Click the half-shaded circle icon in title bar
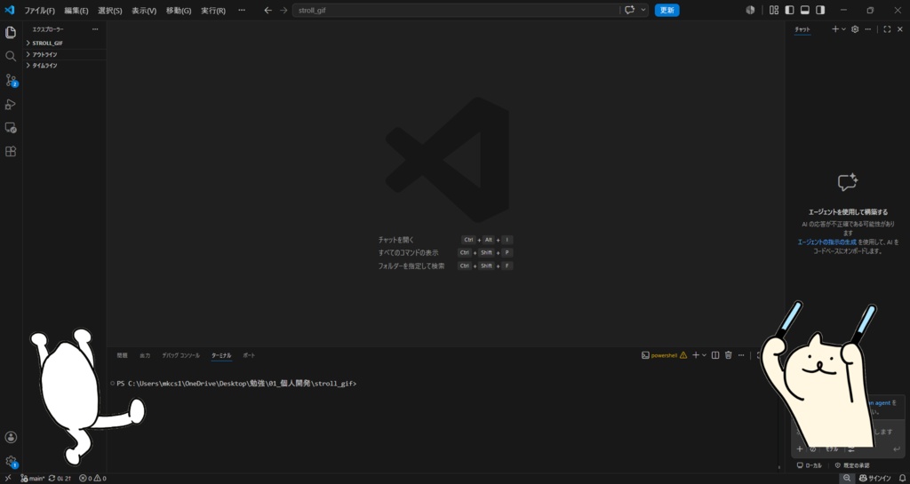Image resolution: width=910 pixels, height=484 pixels. 750,10
